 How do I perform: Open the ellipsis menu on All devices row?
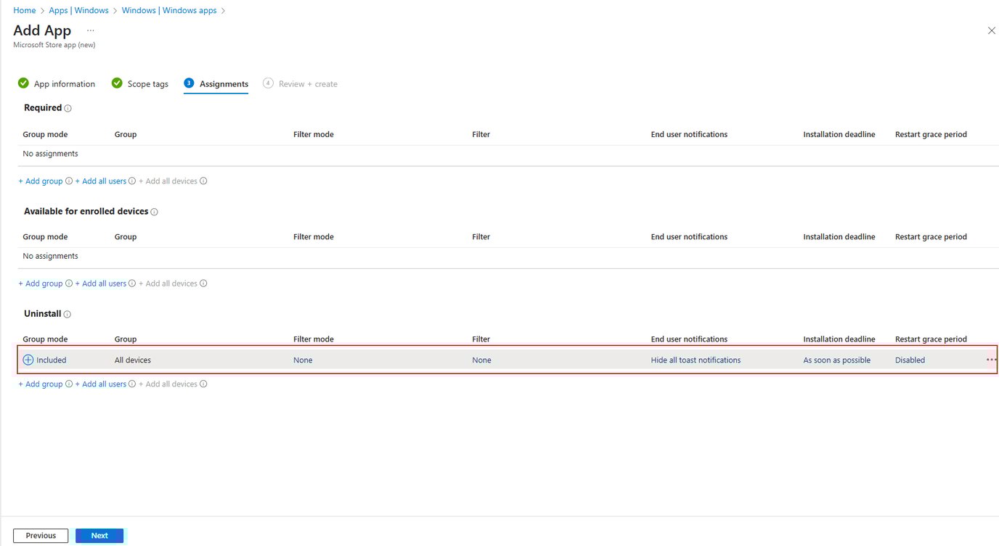[991, 360]
